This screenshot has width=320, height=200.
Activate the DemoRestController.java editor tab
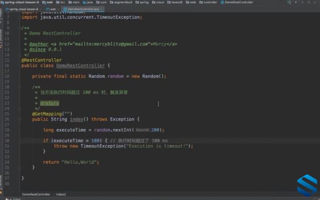(83, 9)
